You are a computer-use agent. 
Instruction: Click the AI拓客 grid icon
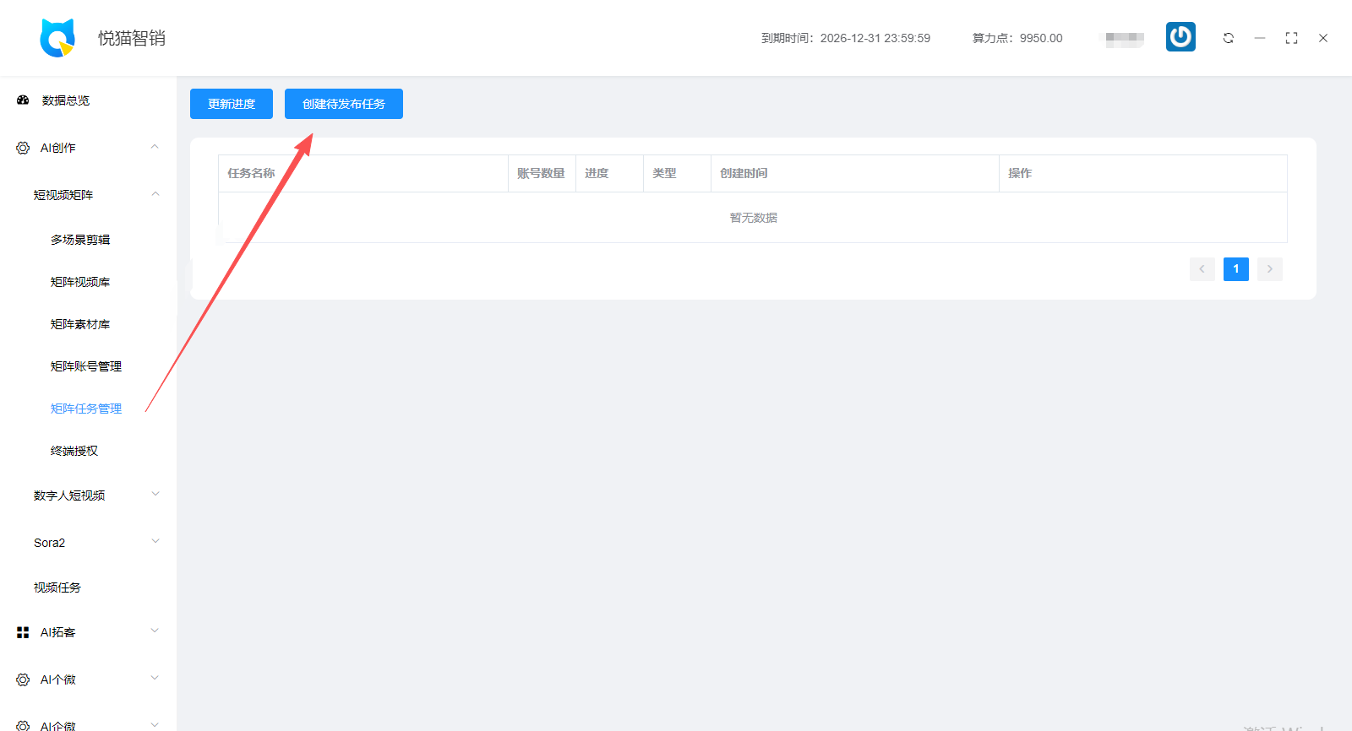tap(23, 632)
